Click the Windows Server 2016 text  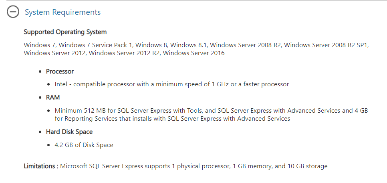[x=194, y=53]
